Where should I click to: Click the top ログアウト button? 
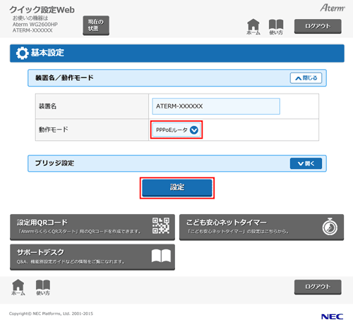point(318,26)
